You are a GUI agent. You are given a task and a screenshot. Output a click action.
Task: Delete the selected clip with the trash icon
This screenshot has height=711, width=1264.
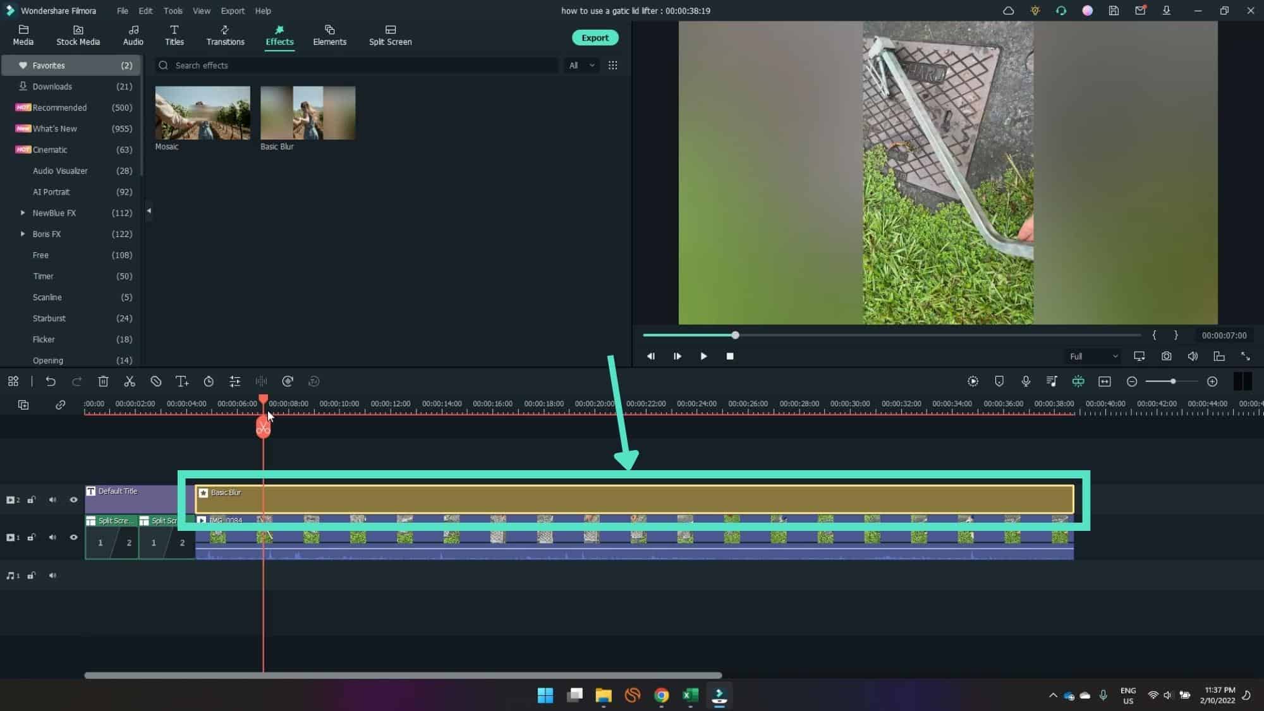click(x=104, y=381)
